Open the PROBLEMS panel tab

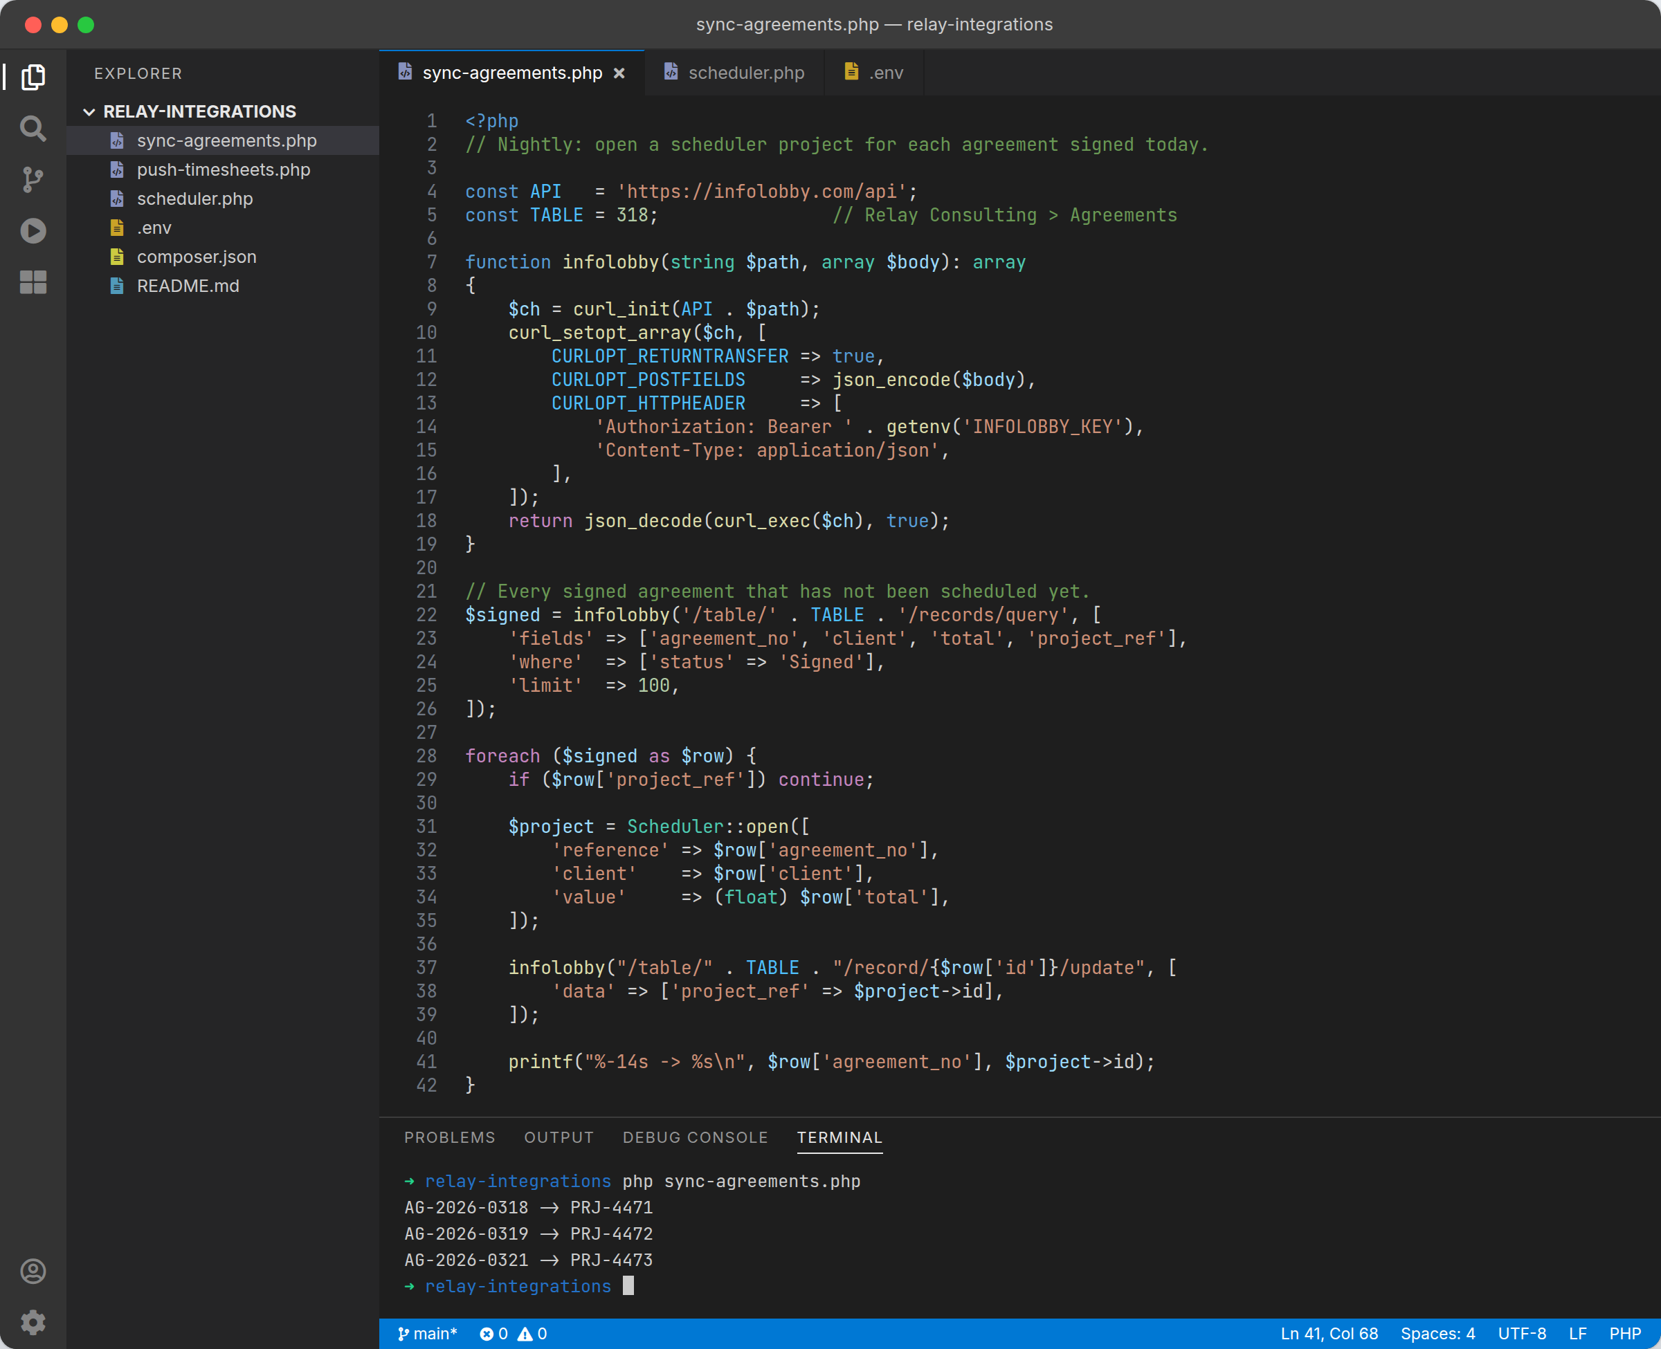click(449, 1137)
